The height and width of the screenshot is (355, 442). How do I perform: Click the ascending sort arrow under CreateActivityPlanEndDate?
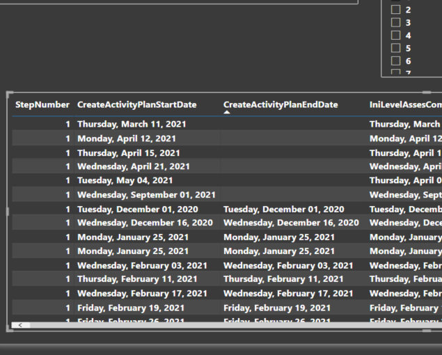click(227, 112)
